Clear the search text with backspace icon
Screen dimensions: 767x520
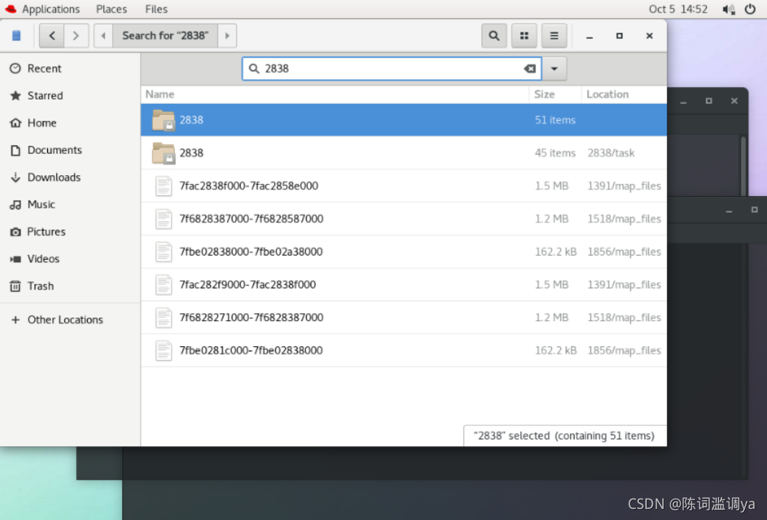(530, 68)
